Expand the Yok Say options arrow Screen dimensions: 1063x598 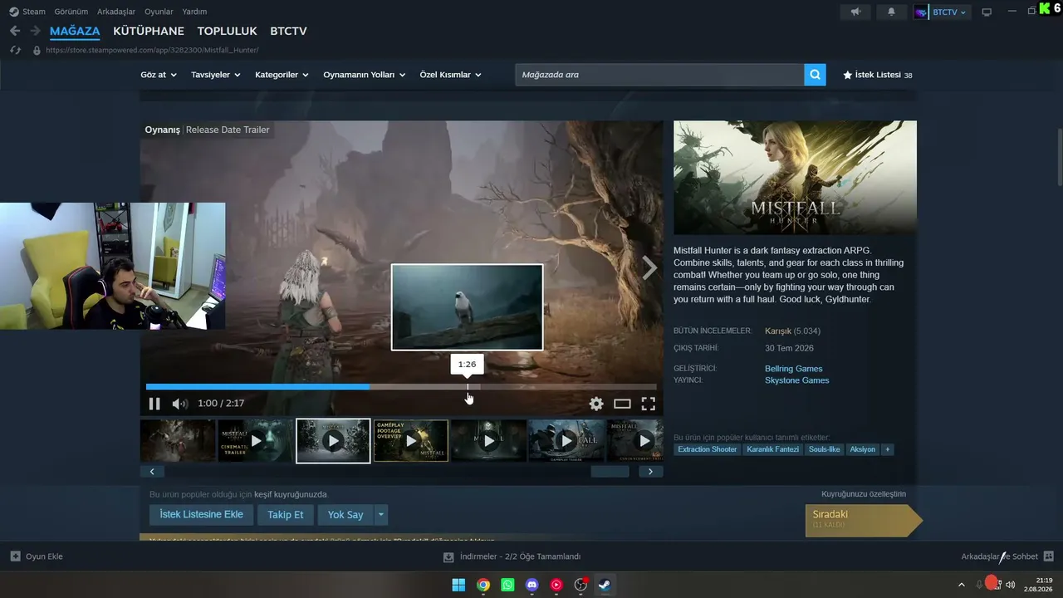click(381, 515)
